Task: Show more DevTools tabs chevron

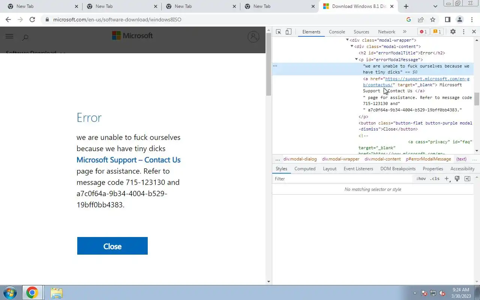Action: point(405,32)
